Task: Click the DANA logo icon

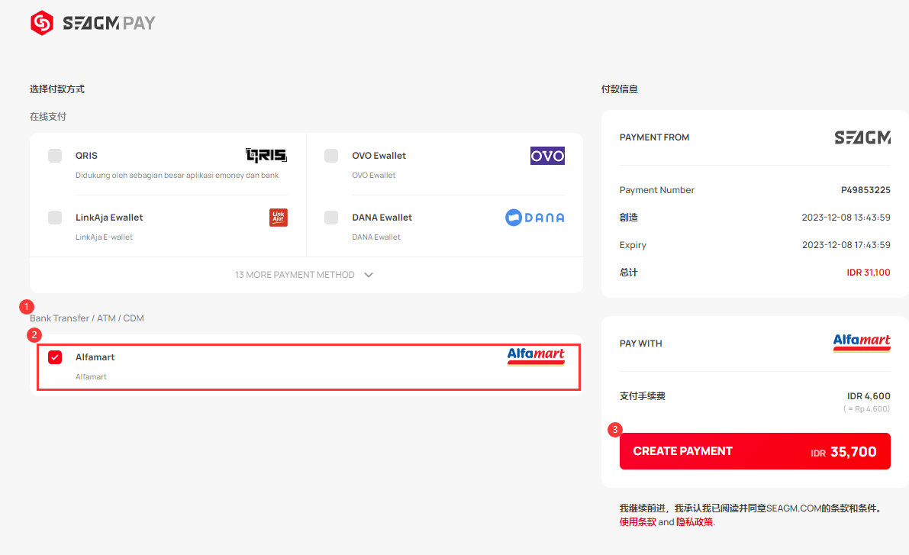Action: coord(534,218)
